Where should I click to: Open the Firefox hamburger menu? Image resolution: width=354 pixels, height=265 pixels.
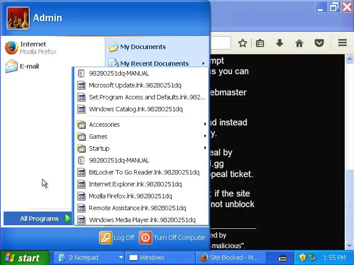(342, 42)
